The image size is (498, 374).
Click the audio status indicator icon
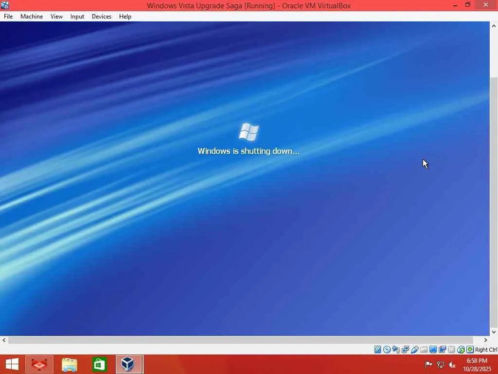[396, 350]
